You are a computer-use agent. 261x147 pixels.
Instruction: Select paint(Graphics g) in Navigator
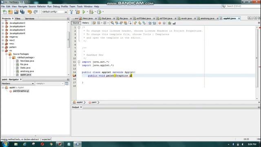(21, 91)
